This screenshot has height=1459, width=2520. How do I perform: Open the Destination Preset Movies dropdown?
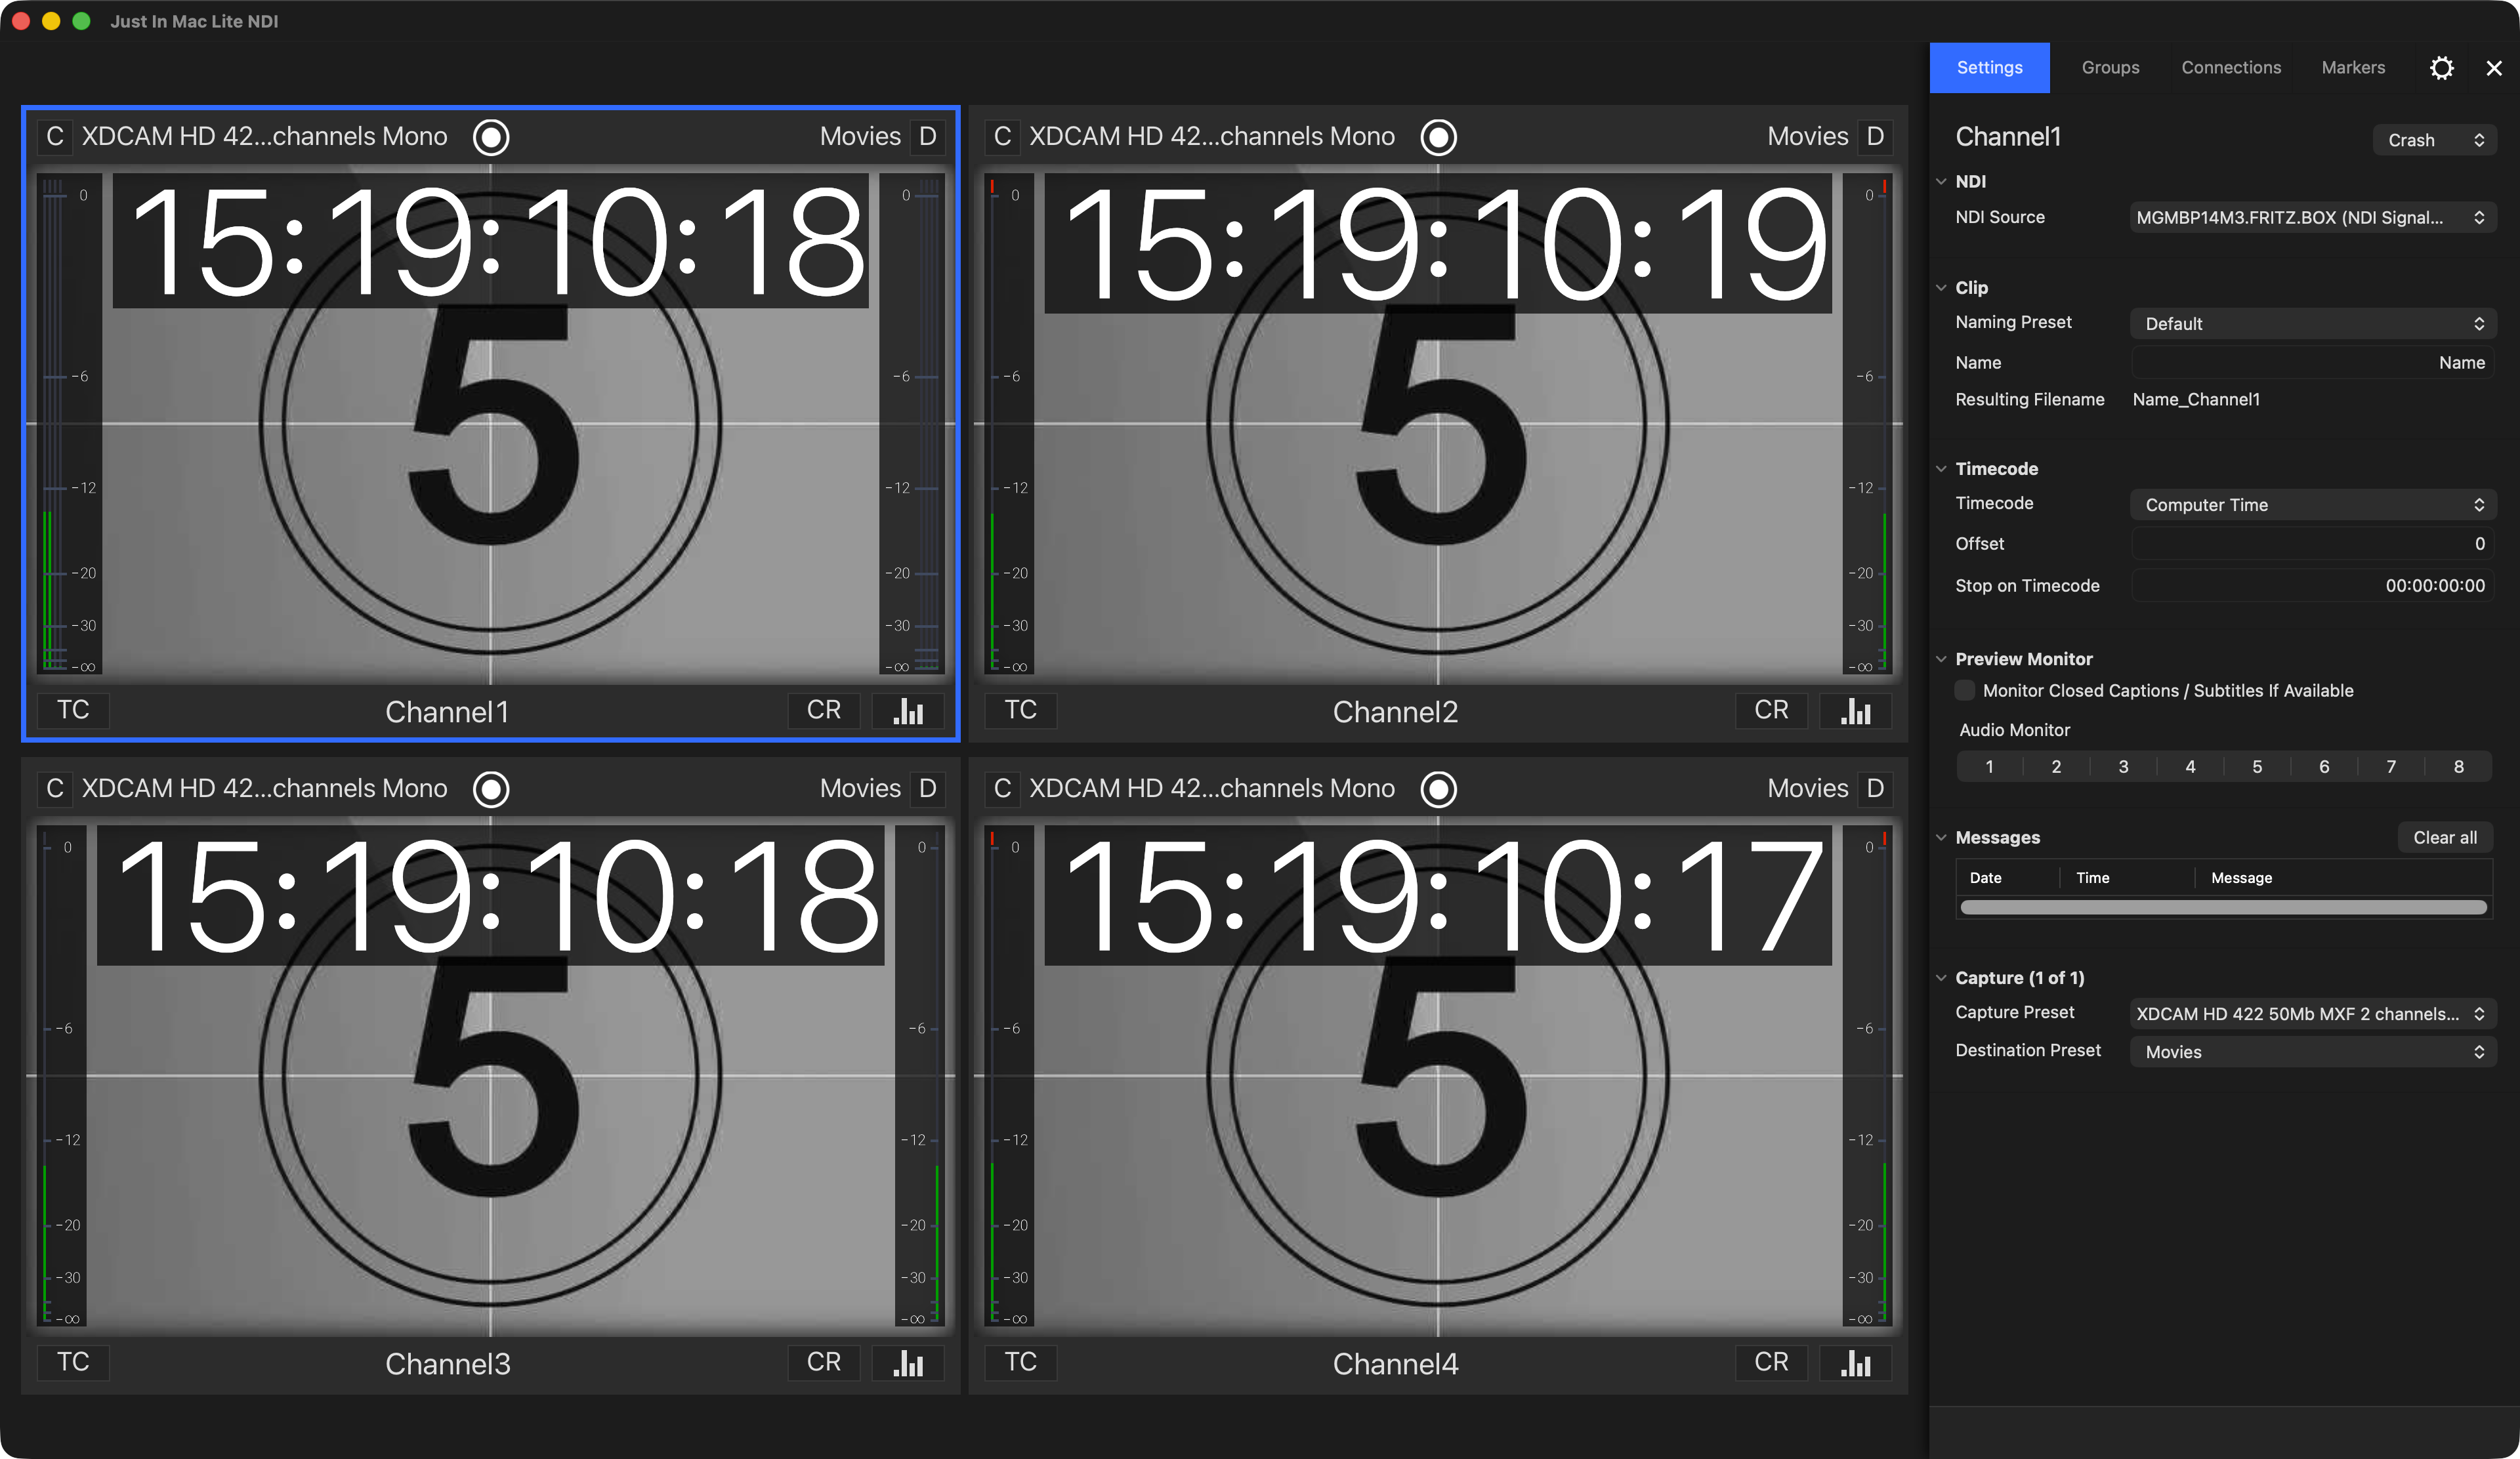tap(2312, 1051)
